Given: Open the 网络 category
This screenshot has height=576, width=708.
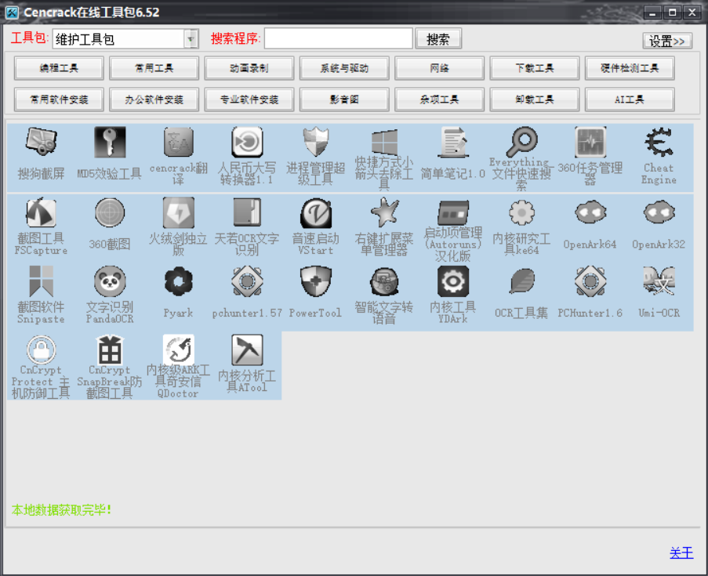Looking at the screenshot, I should [439, 68].
